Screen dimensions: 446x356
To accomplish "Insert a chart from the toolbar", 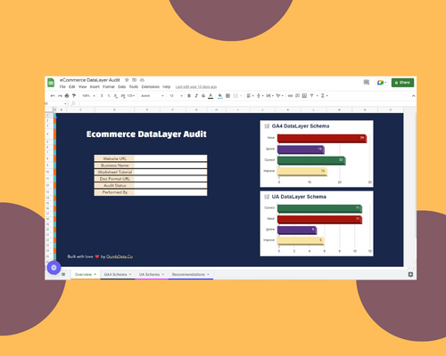I will click(x=304, y=95).
